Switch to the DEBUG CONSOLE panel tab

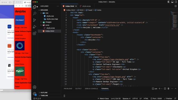pyautogui.click(x=91, y=89)
